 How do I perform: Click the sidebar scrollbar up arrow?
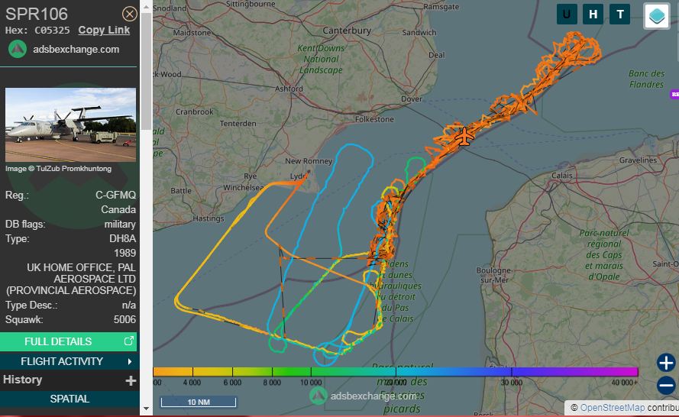pyautogui.click(x=147, y=7)
